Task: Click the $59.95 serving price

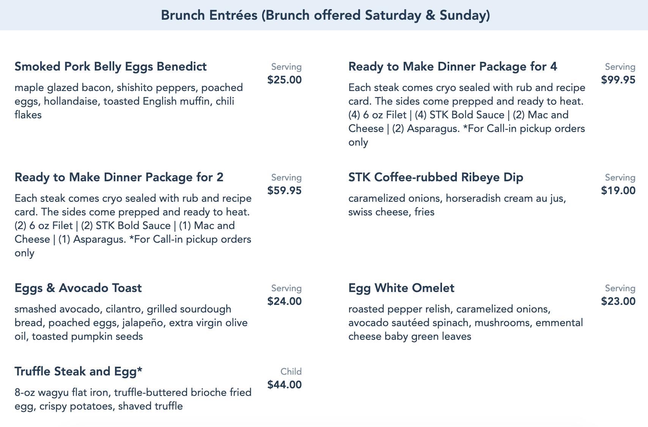Action: coord(284,191)
